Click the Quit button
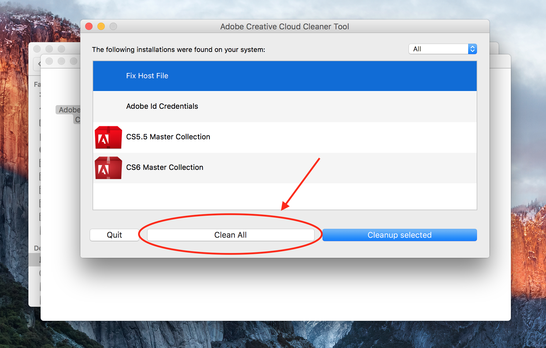Viewport: 546px width, 348px height. pos(115,235)
